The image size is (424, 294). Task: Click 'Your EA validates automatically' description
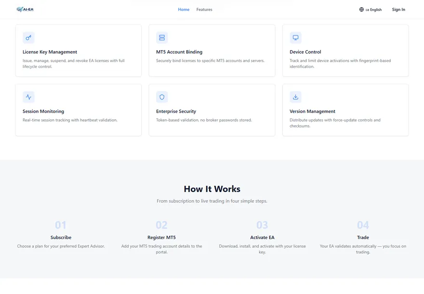[x=363, y=249]
